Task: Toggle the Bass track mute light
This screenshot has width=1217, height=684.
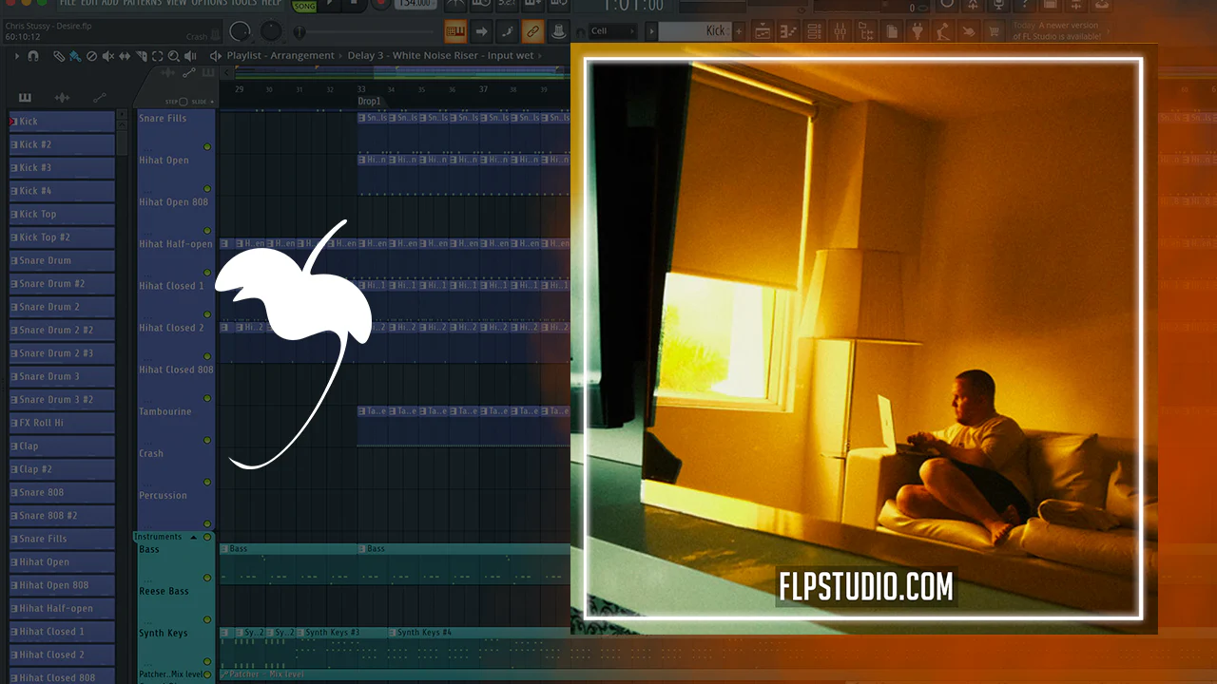Action: pyautogui.click(x=207, y=578)
